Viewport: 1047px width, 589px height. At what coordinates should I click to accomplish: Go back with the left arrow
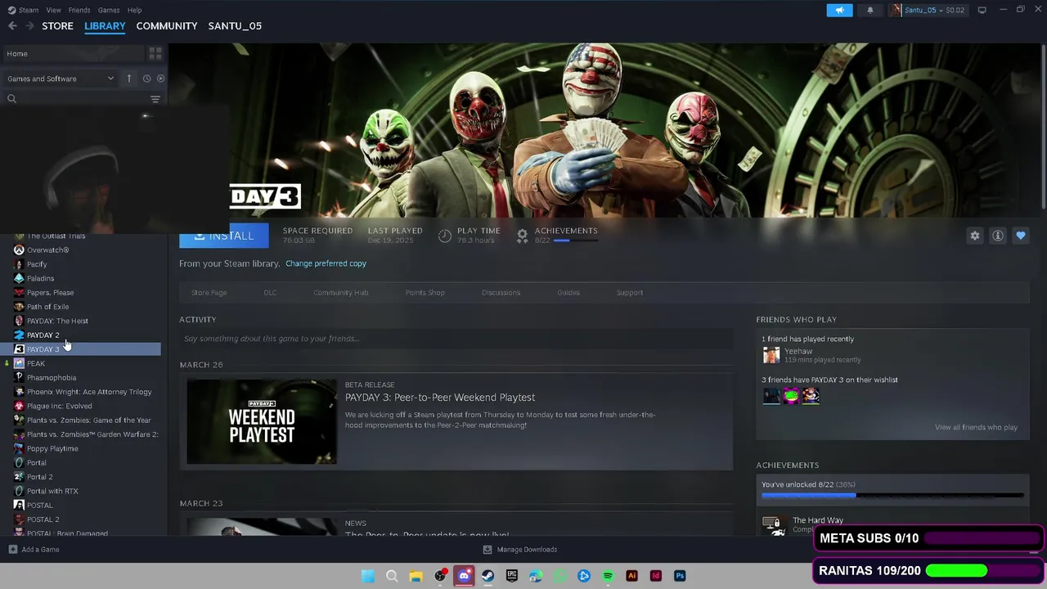(12, 26)
